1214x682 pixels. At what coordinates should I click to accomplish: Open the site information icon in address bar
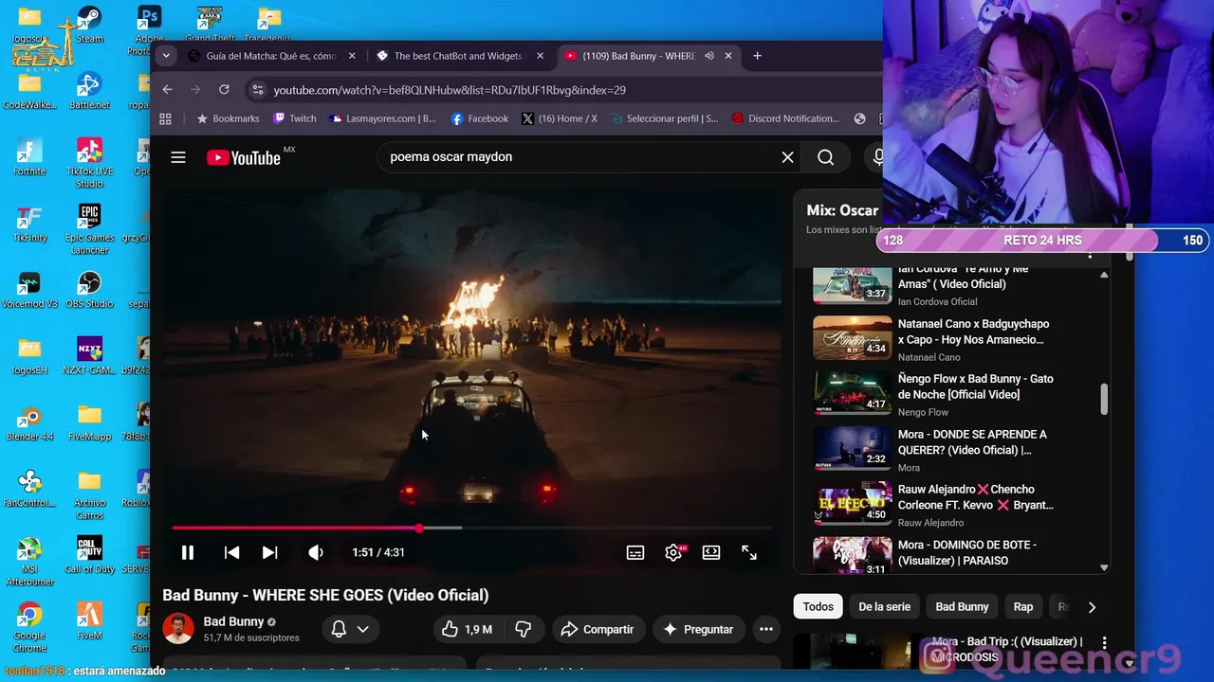[x=256, y=90]
